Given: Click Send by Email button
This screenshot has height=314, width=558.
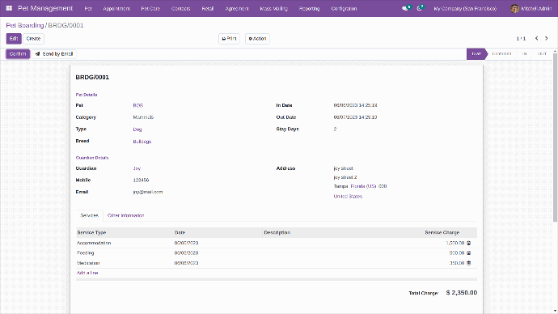Looking at the screenshot, I should point(54,53).
